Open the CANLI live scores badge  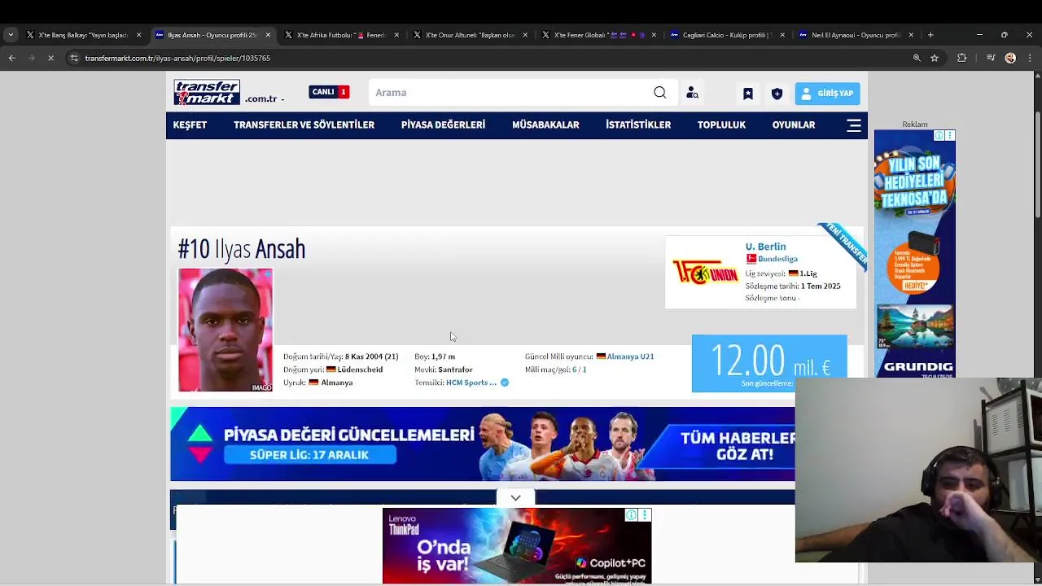(x=329, y=92)
